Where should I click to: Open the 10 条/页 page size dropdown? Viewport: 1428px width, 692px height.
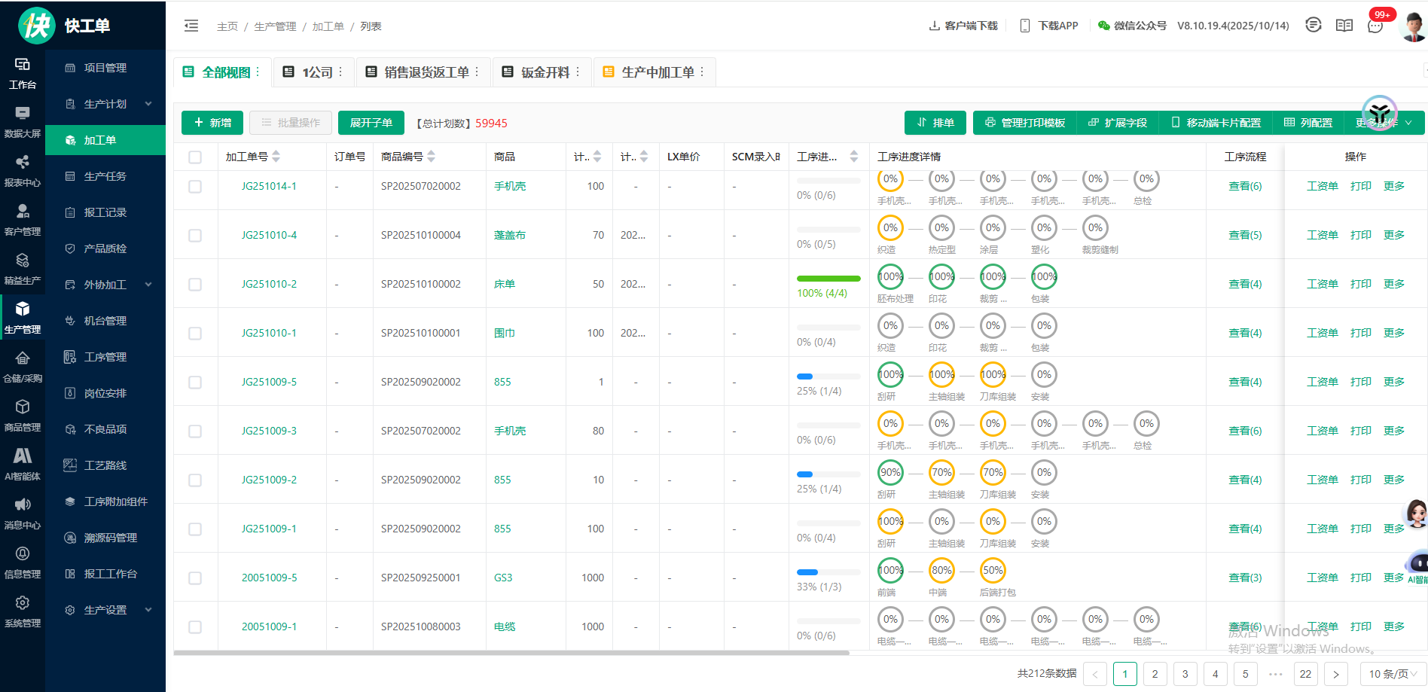pyautogui.click(x=1393, y=674)
